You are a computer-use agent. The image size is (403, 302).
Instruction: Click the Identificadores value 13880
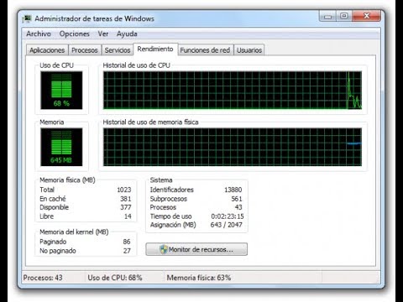pos(233,190)
